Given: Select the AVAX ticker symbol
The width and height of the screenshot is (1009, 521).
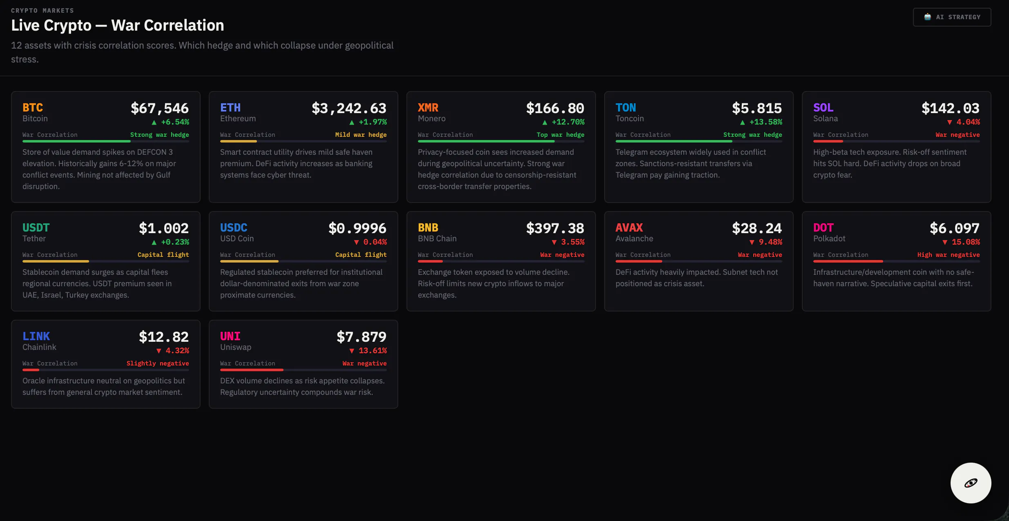Looking at the screenshot, I should [629, 228].
